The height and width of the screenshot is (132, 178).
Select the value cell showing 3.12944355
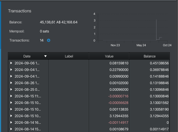click(x=118, y=116)
